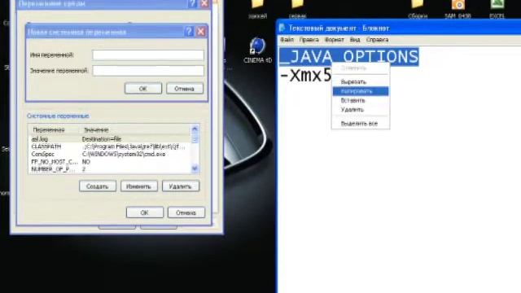Select the NUMBER_OF_P... variable row
The height and width of the screenshot is (293, 521).
[x=110, y=169]
